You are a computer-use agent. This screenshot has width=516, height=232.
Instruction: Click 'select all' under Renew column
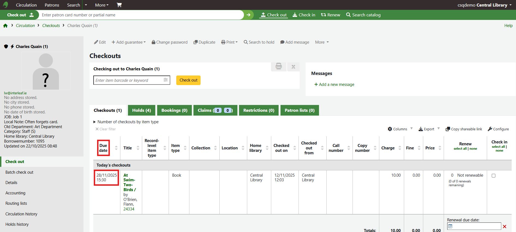tap(460, 149)
